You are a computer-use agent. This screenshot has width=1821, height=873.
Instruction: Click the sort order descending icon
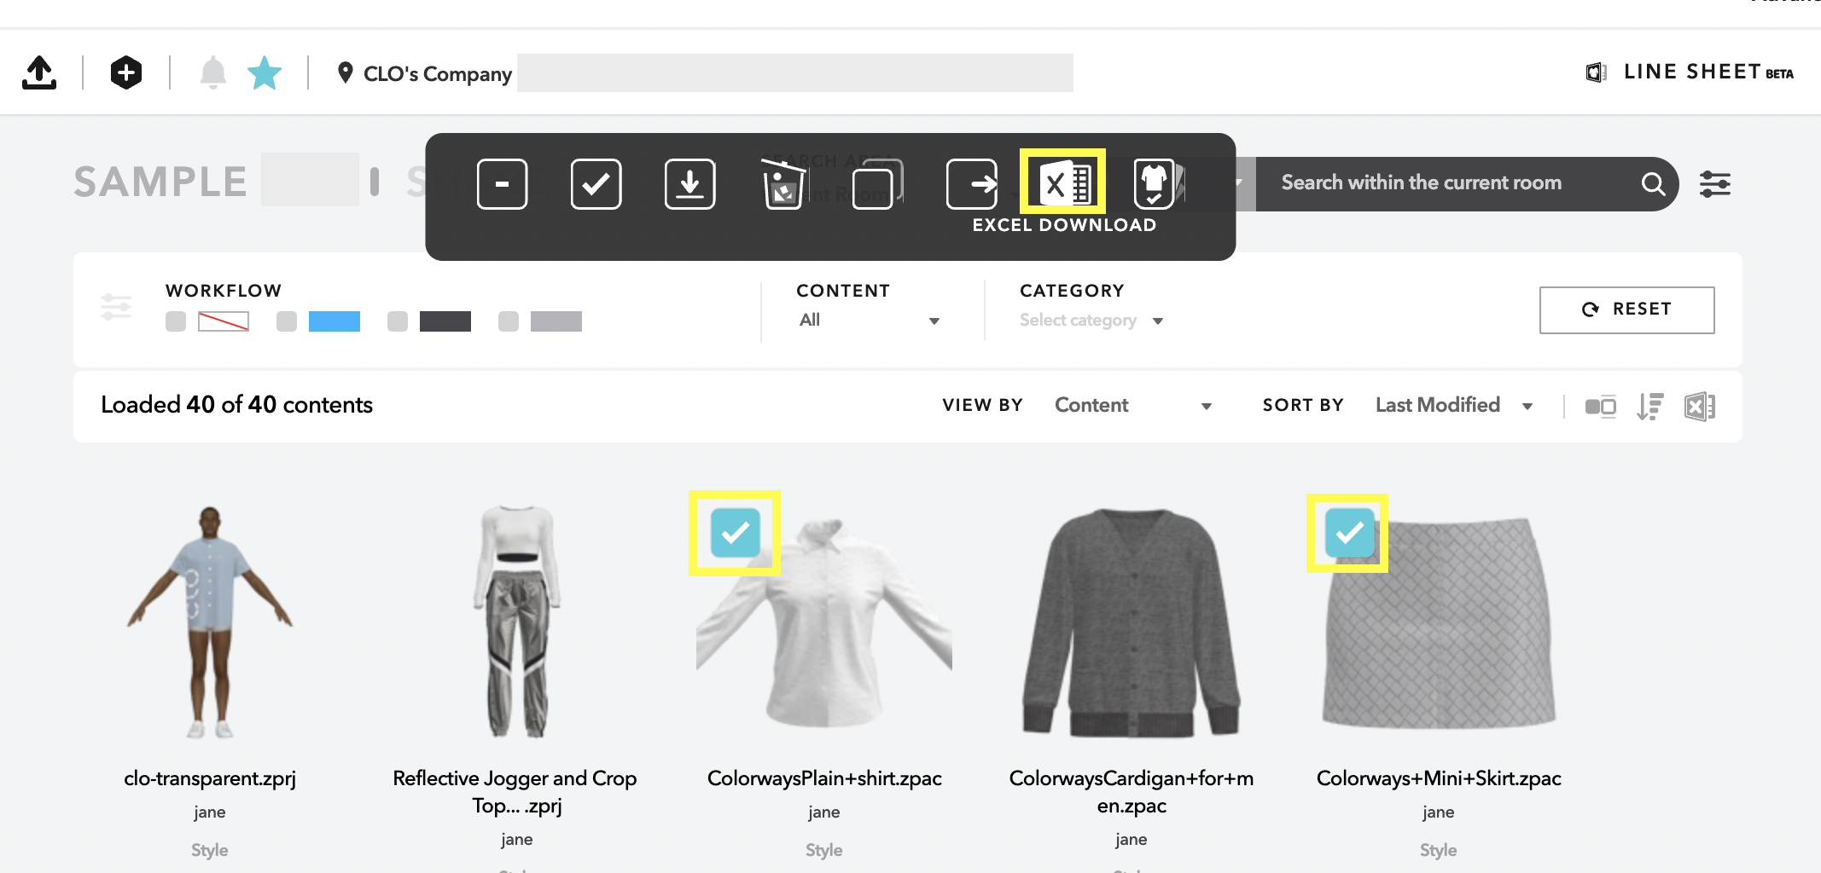click(x=1650, y=407)
